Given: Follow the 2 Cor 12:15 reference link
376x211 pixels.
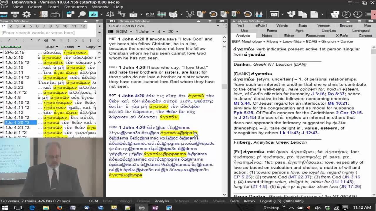Looking at the screenshot, I should point(350,113).
